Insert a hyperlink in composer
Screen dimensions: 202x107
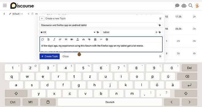pyautogui.click(x=60, y=39)
